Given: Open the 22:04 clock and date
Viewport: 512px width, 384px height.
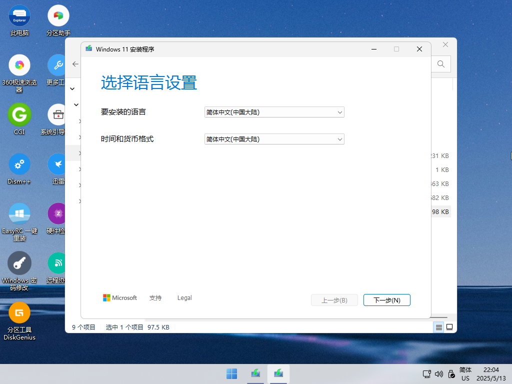Looking at the screenshot, I should (x=491, y=374).
